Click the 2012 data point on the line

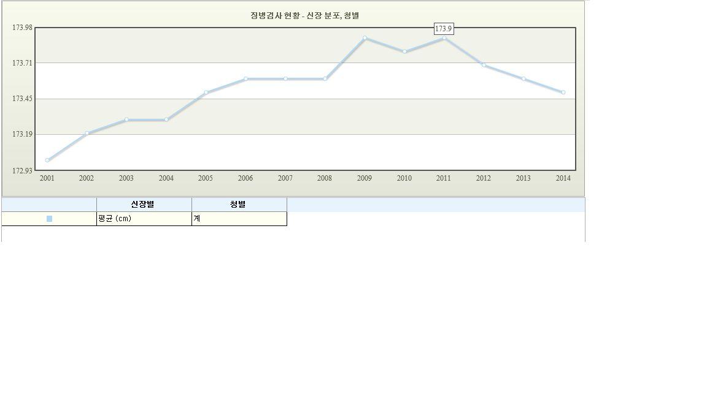point(484,66)
